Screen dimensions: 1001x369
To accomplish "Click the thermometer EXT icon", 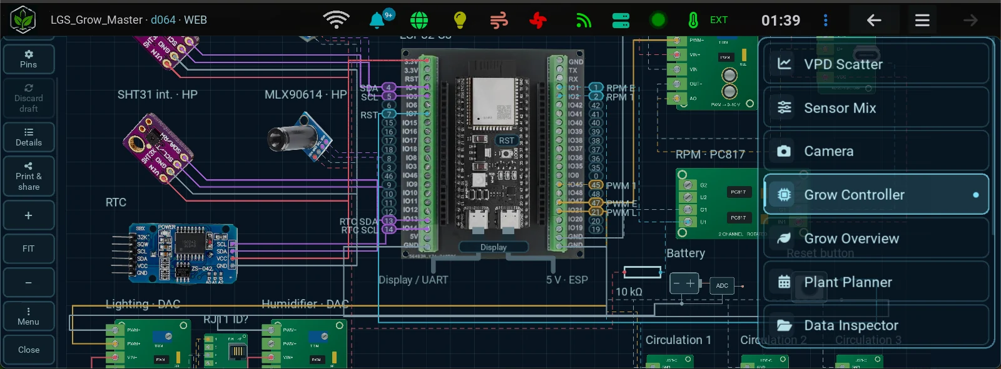I will [x=693, y=20].
